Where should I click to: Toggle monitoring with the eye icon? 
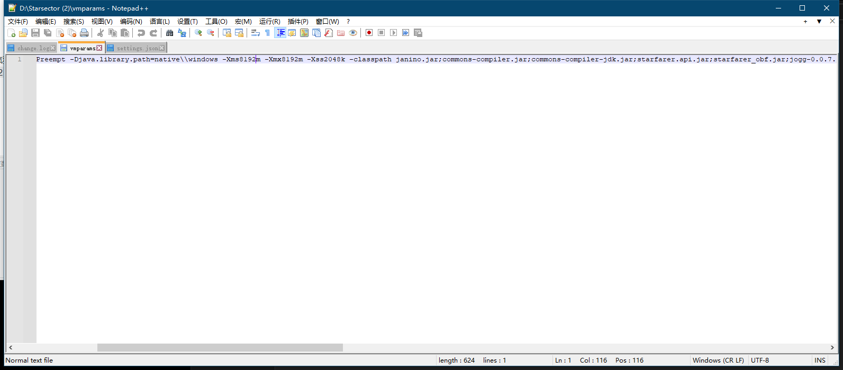point(353,33)
